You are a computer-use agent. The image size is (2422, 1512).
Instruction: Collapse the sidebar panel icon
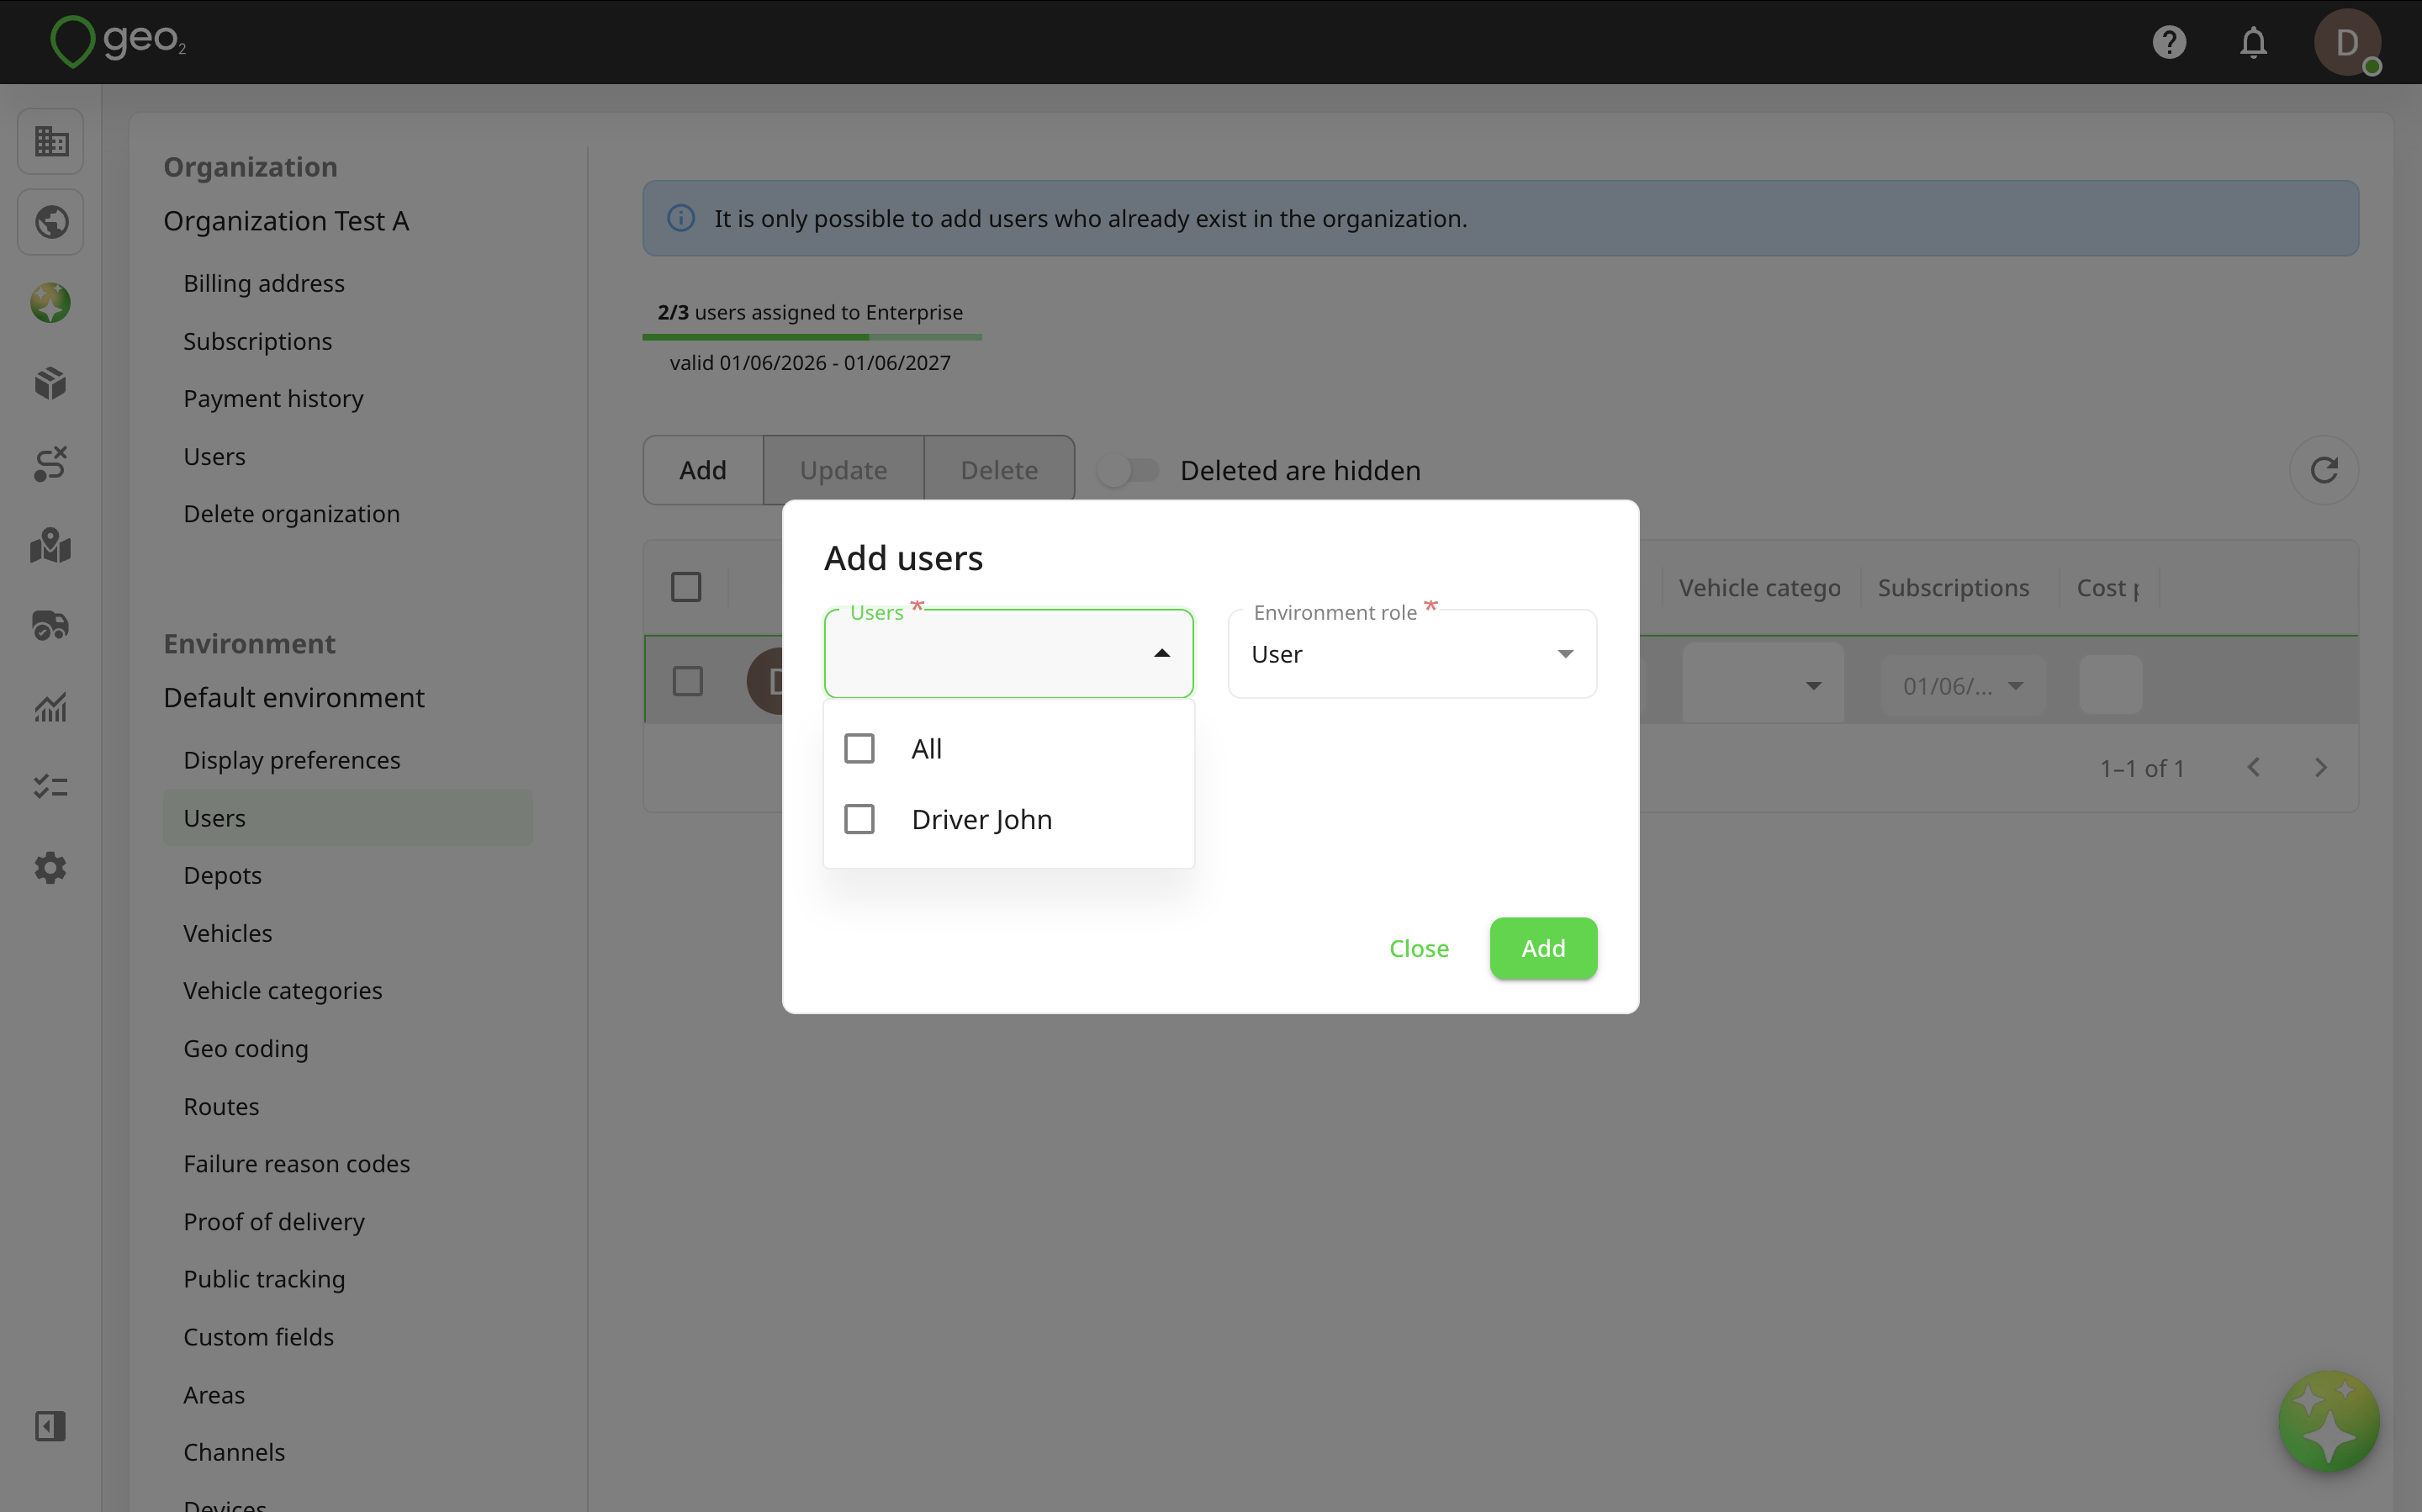50,1426
